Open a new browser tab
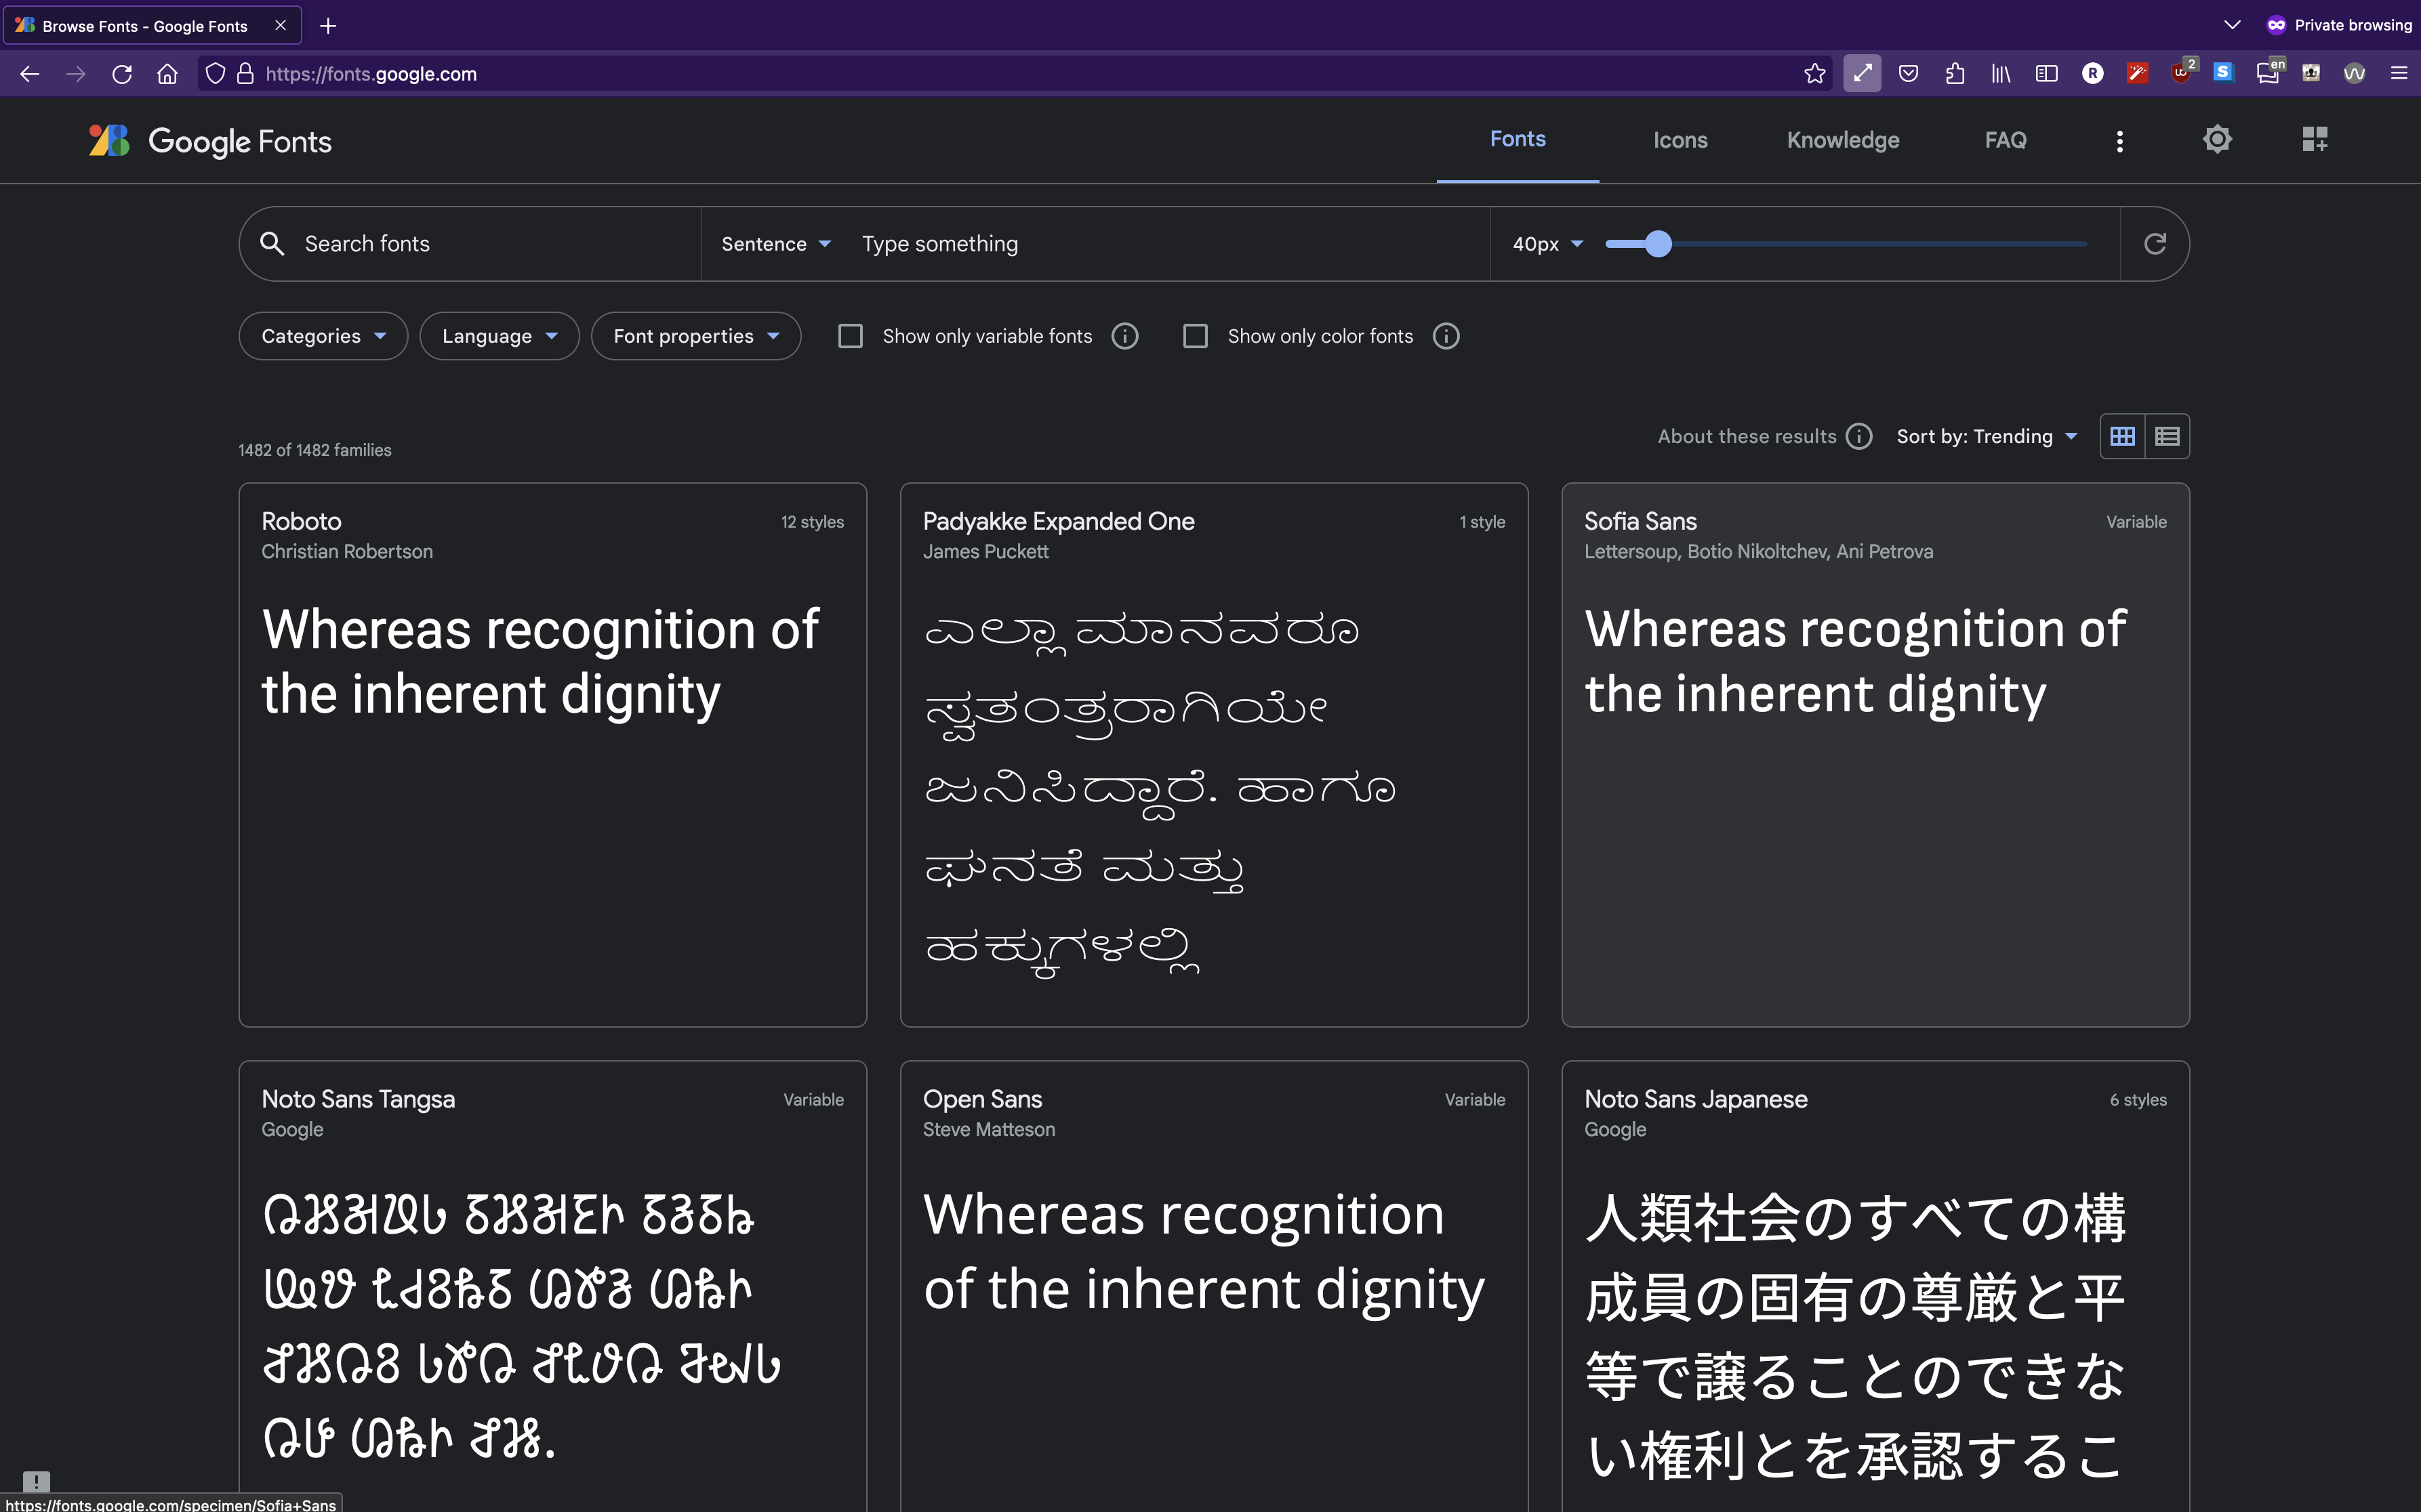Viewport: 2421px width, 1512px height. pyautogui.click(x=328, y=26)
